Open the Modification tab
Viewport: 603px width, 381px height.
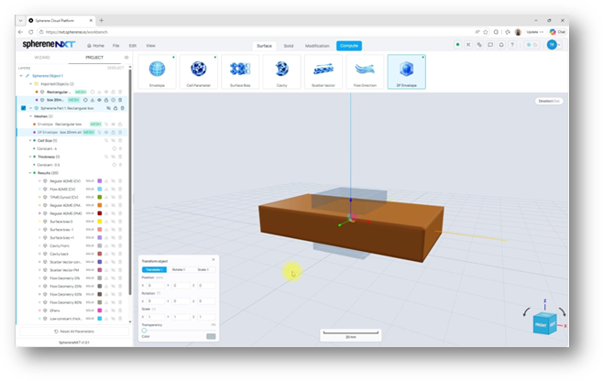click(317, 46)
